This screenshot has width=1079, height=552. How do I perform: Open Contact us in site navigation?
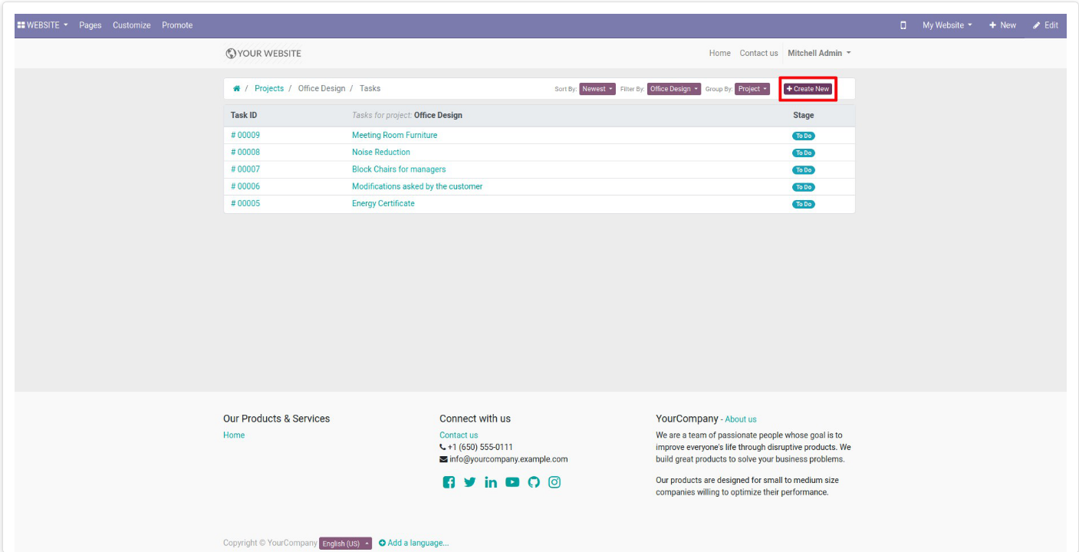[758, 54]
